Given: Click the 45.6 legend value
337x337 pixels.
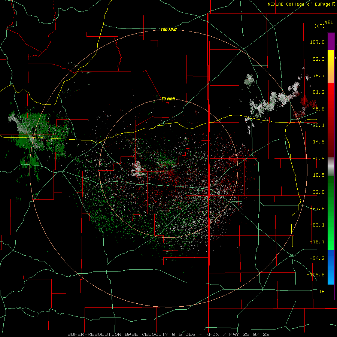Looking at the screenshot, I should pyautogui.click(x=319, y=109).
